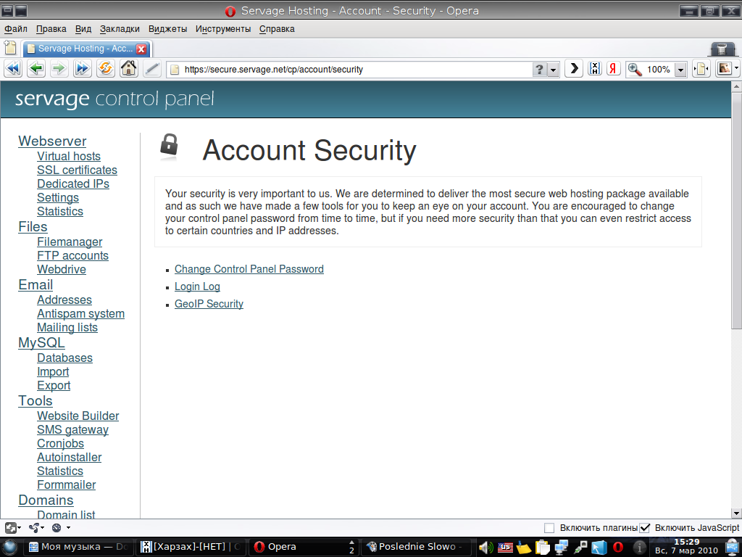742x557 pixels.
Task: Click the Rewind navigation button
Action: point(13,69)
